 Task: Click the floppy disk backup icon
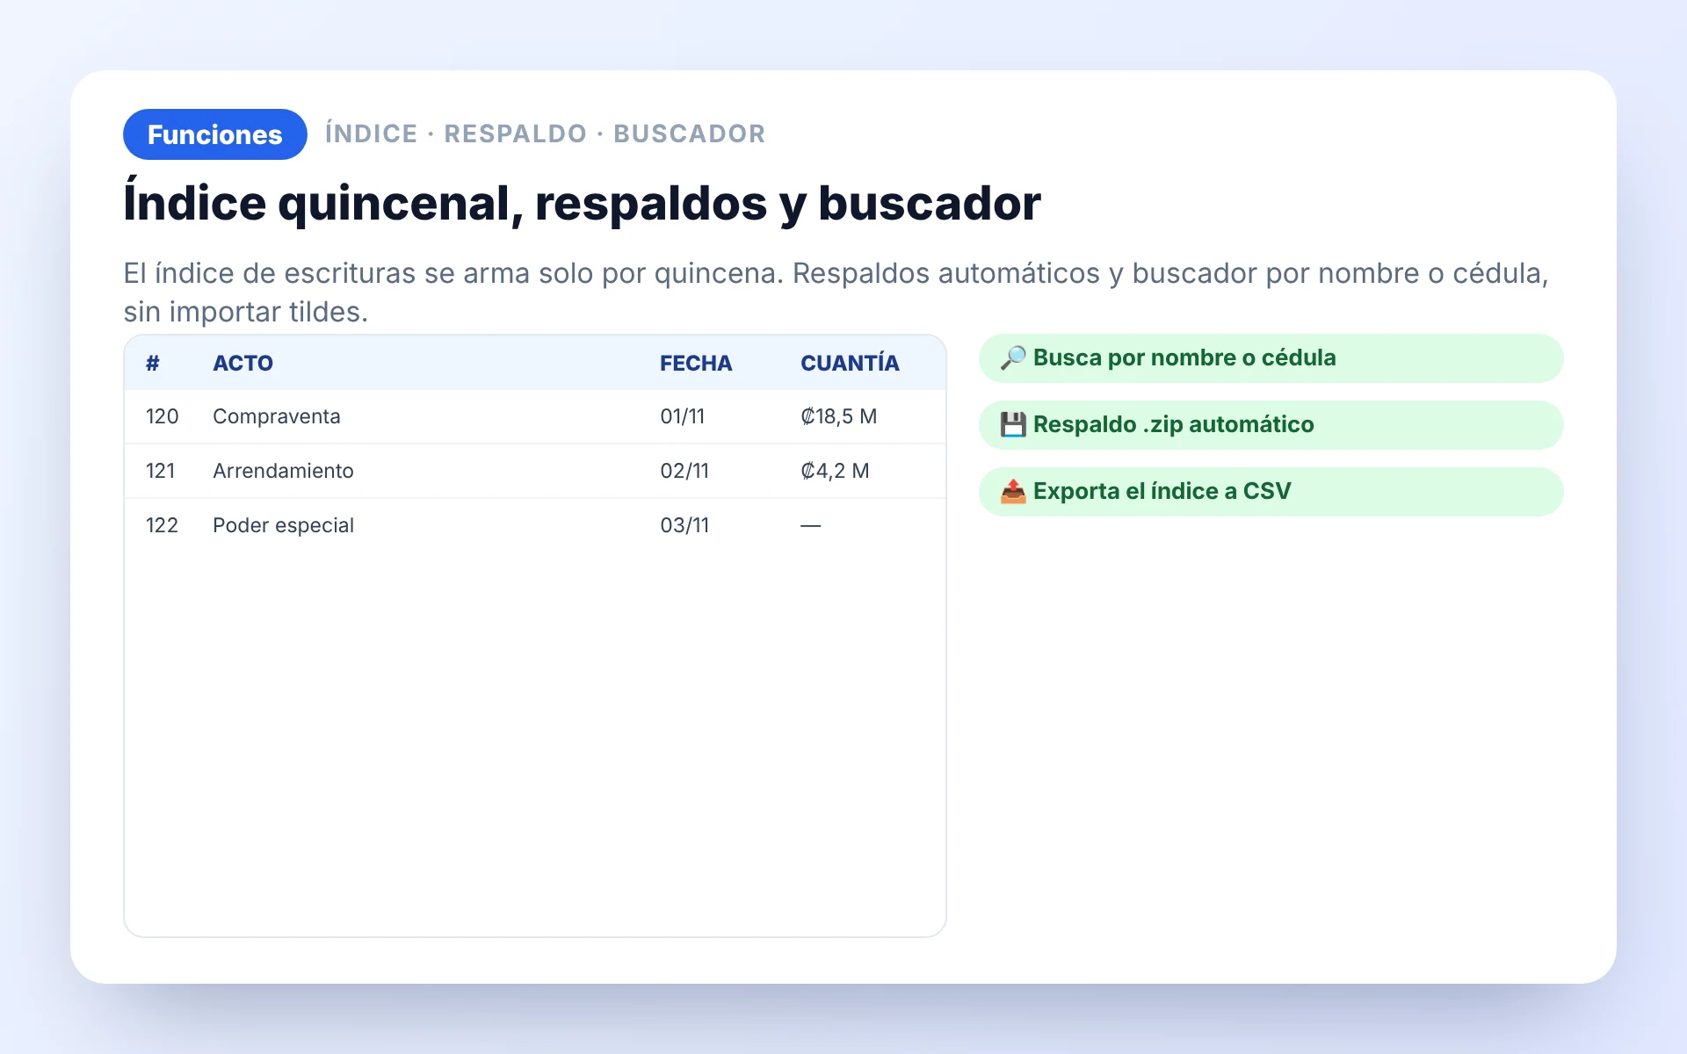pyautogui.click(x=1013, y=425)
